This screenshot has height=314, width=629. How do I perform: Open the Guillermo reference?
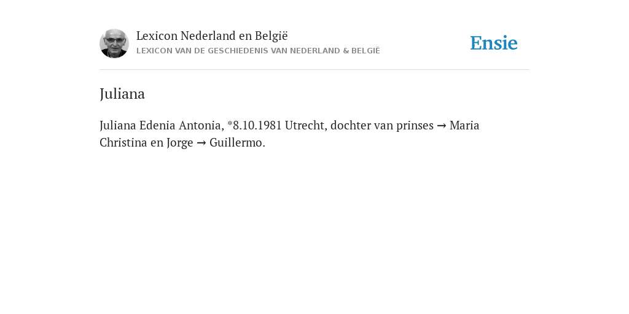pos(237,142)
